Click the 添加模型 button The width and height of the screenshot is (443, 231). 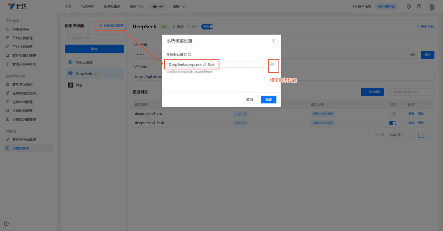click(x=372, y=92)
